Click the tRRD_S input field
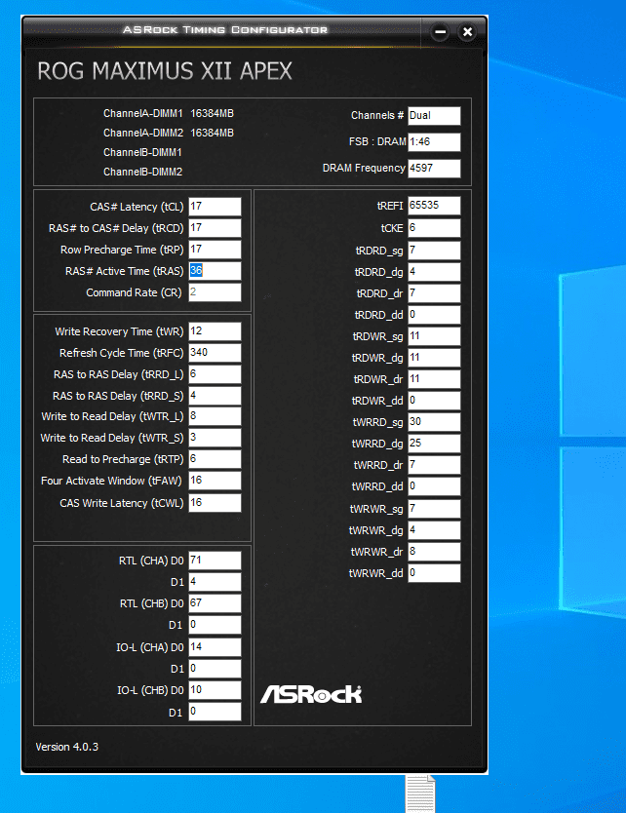Screen dimensions: 626x813 (215, 396)
